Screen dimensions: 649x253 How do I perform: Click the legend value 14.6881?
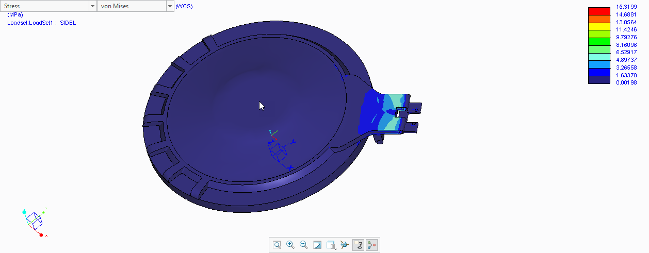click(626, 14)
